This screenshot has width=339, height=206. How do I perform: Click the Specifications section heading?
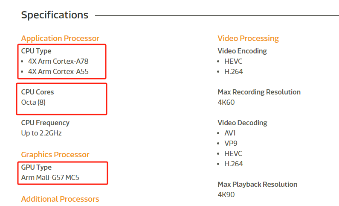(x=55, y=15)
